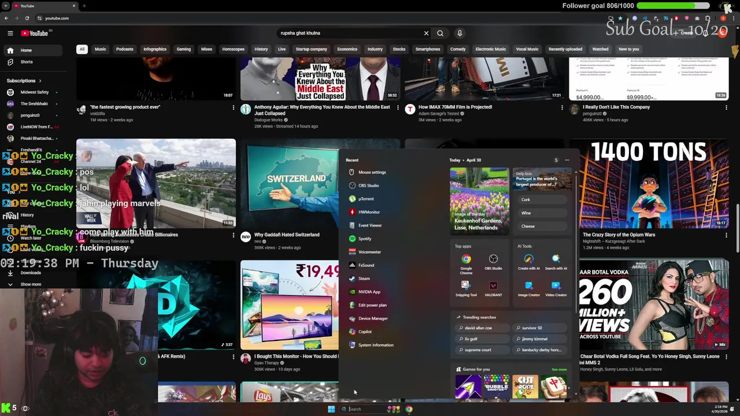Open Video Creator AI tool
The image size is (740, 416).
[556, 288]
